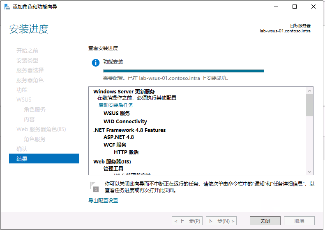The width and height of the screenshot is (325, 231).
Task: Click the HTTP 激活 entry
Action: point(126,152)
